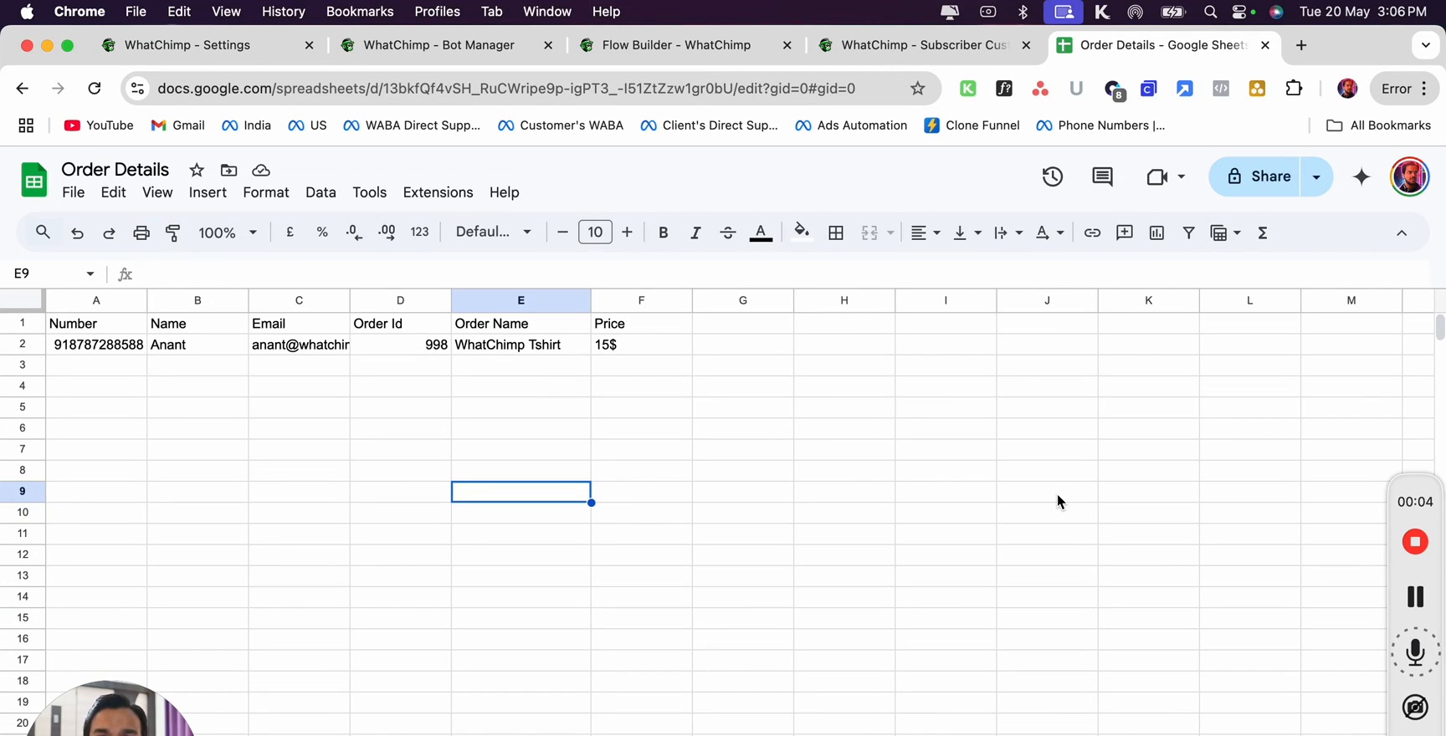
Task: Decrease font size with minus button
Action: pyautogui.click(x=562, y=232)
